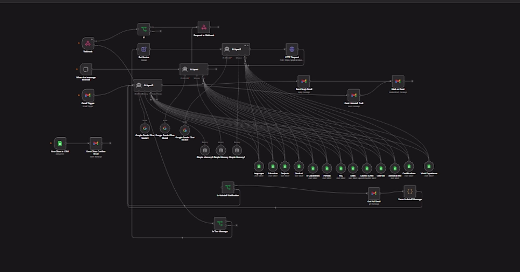Open the Simple Memory node
Screen dimensions: 520x272
pos(221,151)
